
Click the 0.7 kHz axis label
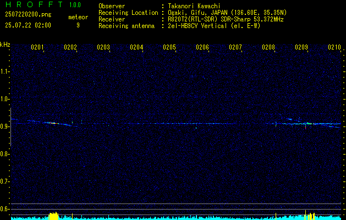pos(5,182)
